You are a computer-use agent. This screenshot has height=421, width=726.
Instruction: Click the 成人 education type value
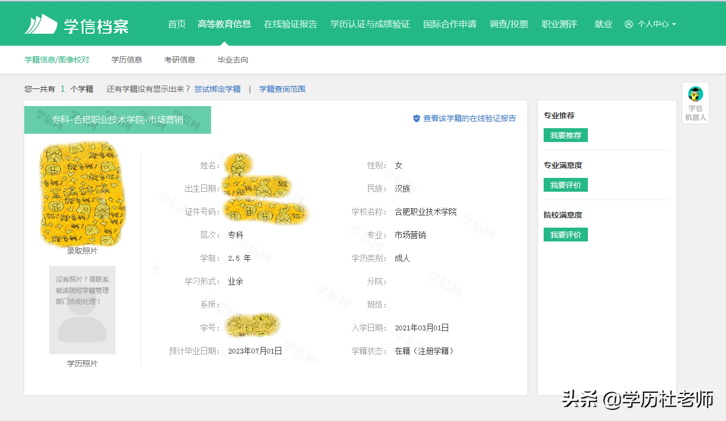point(403,258)
